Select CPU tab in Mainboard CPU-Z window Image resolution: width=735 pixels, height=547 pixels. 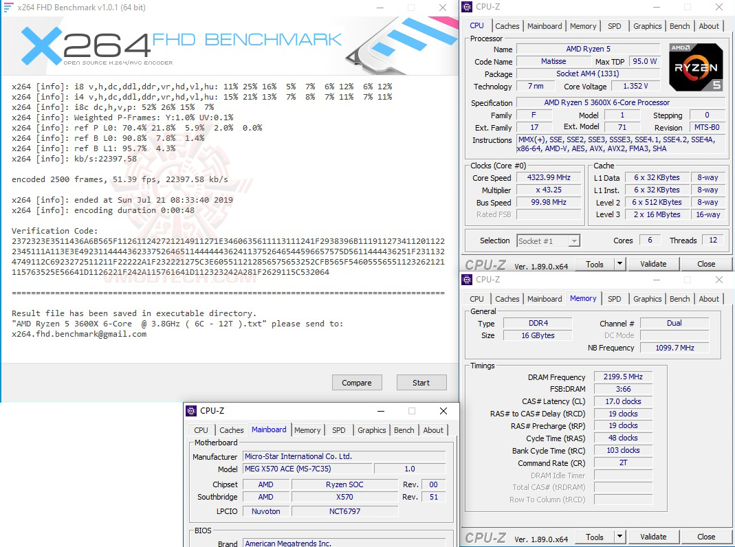201,430
